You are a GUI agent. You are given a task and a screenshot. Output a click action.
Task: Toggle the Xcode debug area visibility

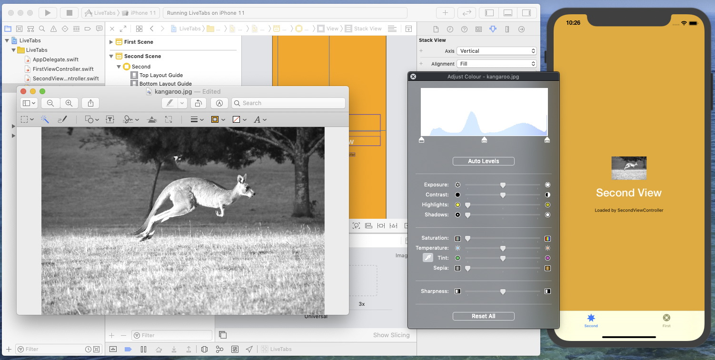coord(508,13)
